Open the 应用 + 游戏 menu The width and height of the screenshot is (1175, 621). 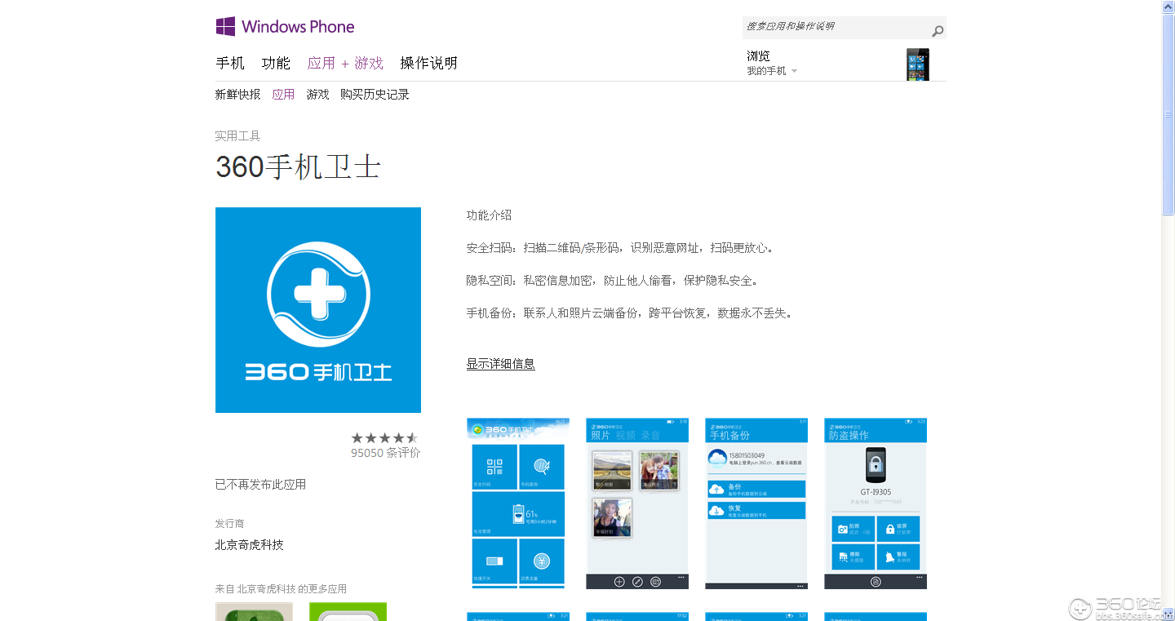pos(345,63)
